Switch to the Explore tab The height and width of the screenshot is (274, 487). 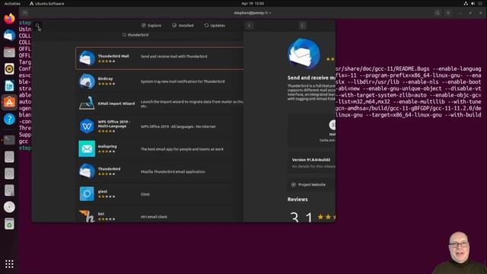[x=151, y=25]
